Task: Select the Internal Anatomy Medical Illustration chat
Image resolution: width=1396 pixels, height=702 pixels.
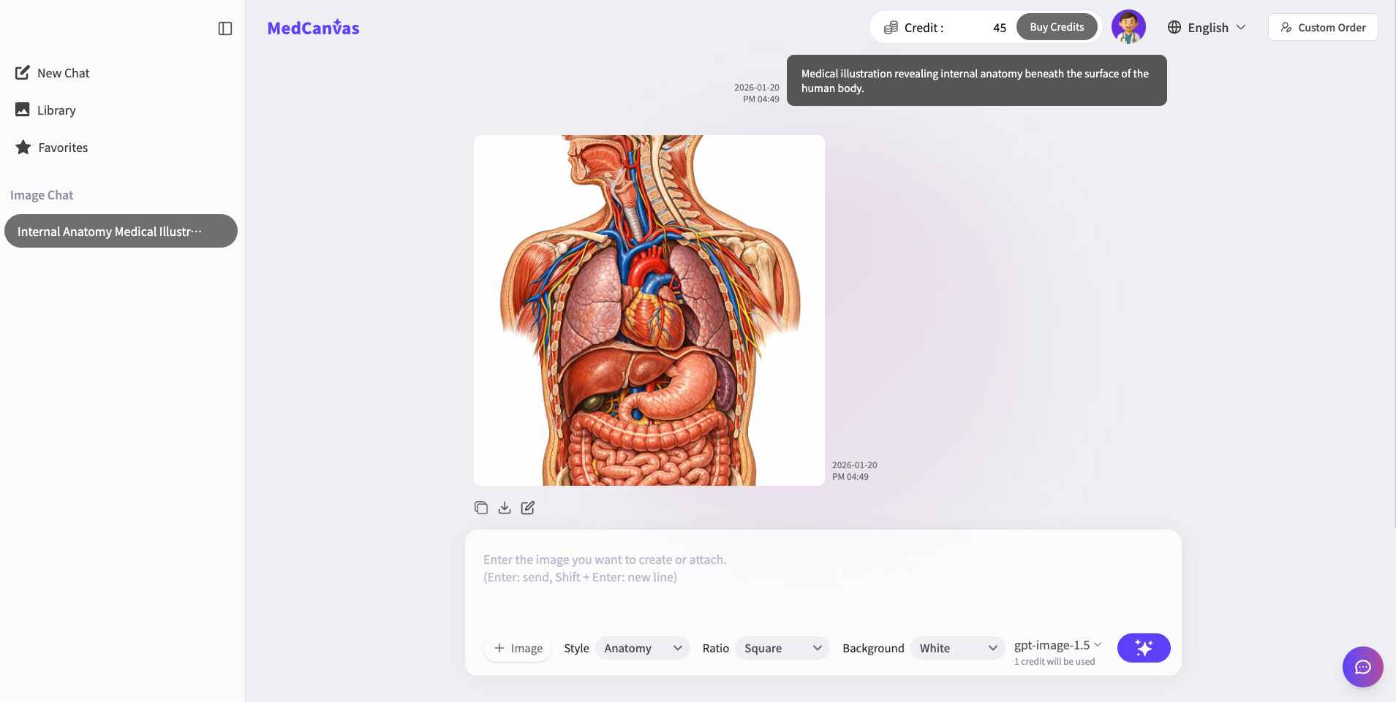Action: [121, 230]
